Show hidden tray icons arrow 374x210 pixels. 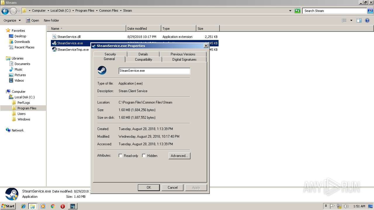click(326, 206)
